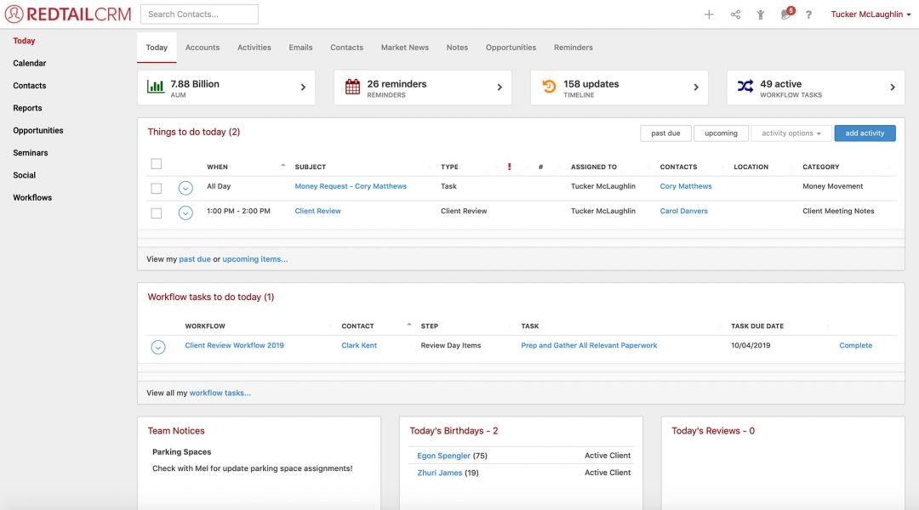Select the header checkbox to choose all activities
Image resolution: width=919 pixels, height=510 pixels.
pyautogui.click(x=157, y=163)
